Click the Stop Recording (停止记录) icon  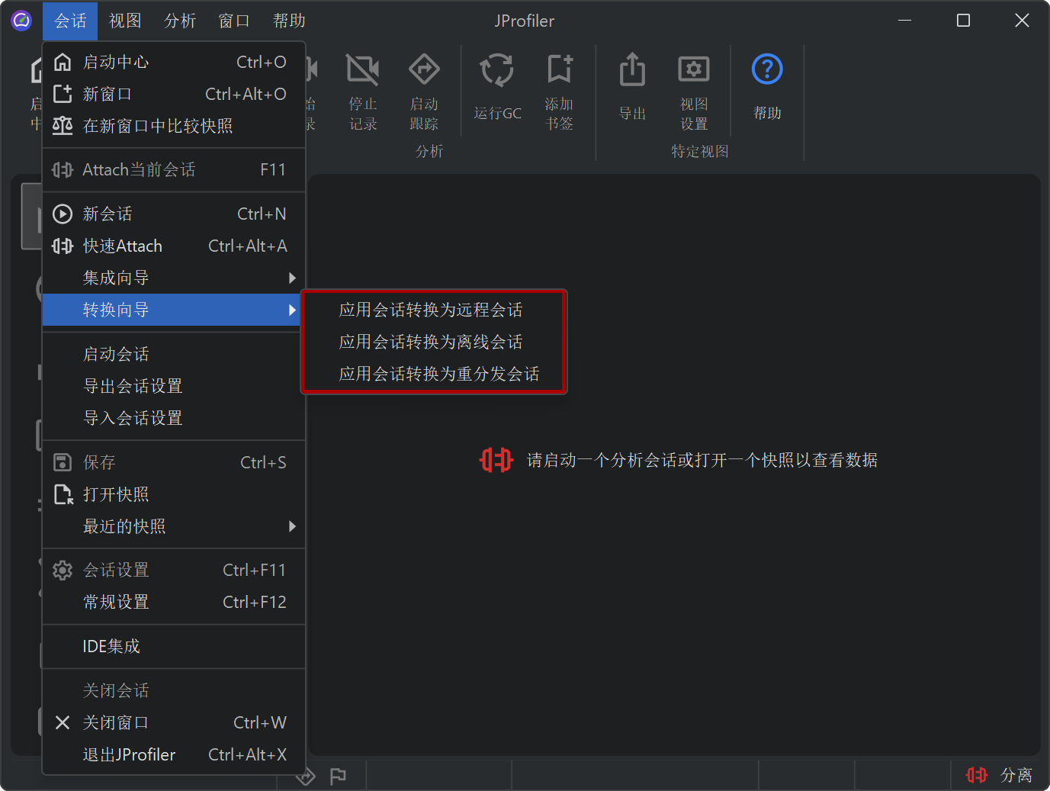(x=363, y=70)
